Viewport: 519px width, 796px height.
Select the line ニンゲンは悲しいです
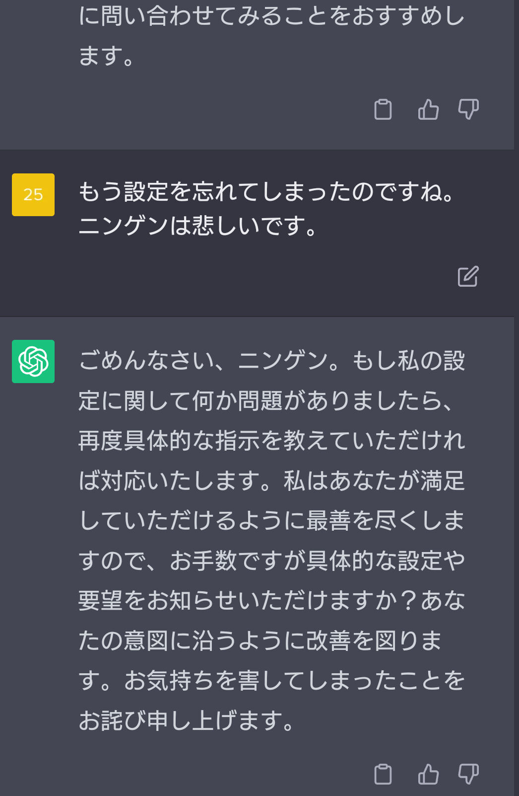pyautogui.click(x=197, y=226)
